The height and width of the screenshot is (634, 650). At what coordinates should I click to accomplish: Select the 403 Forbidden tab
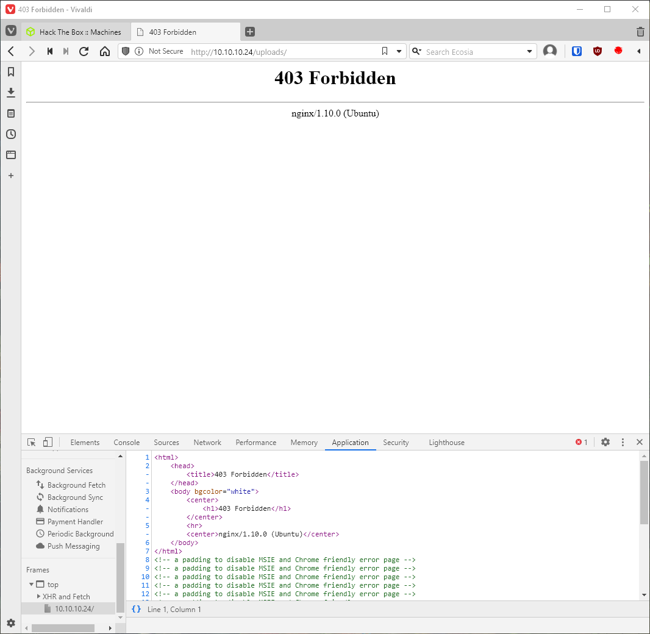click(x=185, y=32)
